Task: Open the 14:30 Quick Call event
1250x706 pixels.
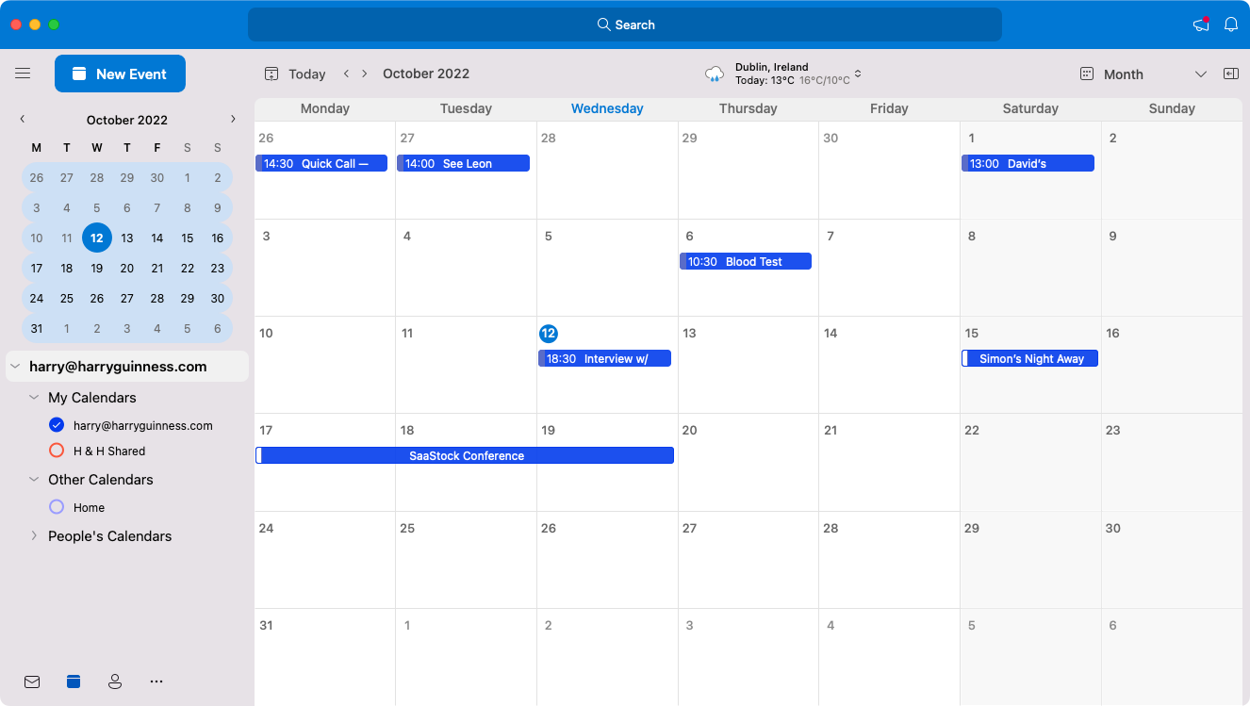Action: point(321,163)
